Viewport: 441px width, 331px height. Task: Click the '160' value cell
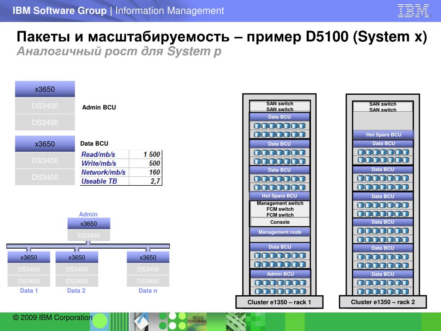[x=146, y=172]
